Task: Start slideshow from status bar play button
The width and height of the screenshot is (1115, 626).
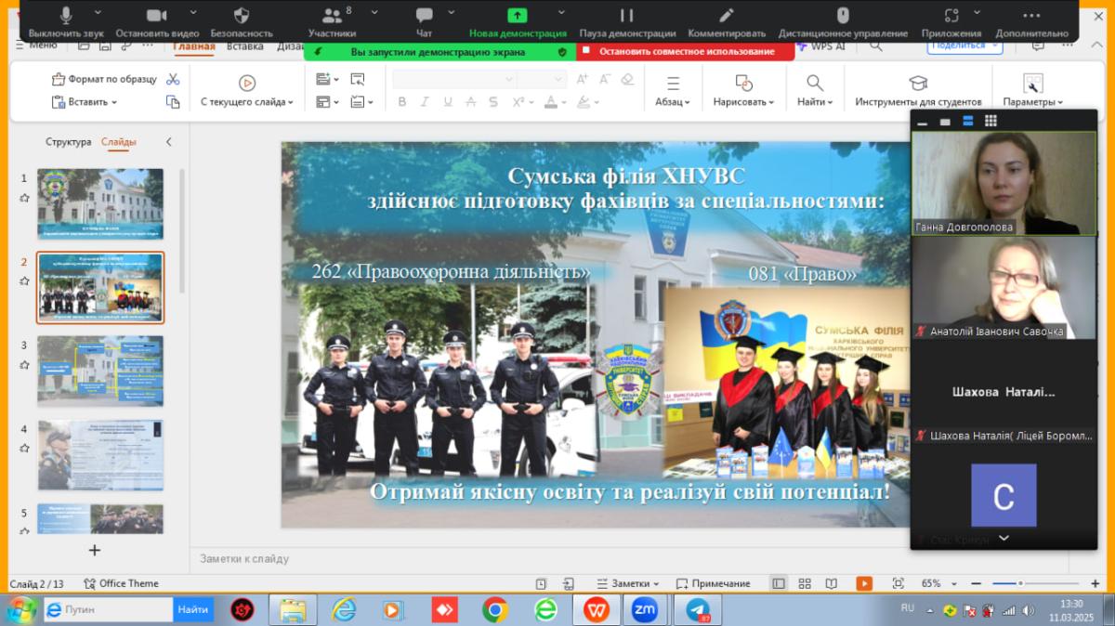Action: [864, 583]
